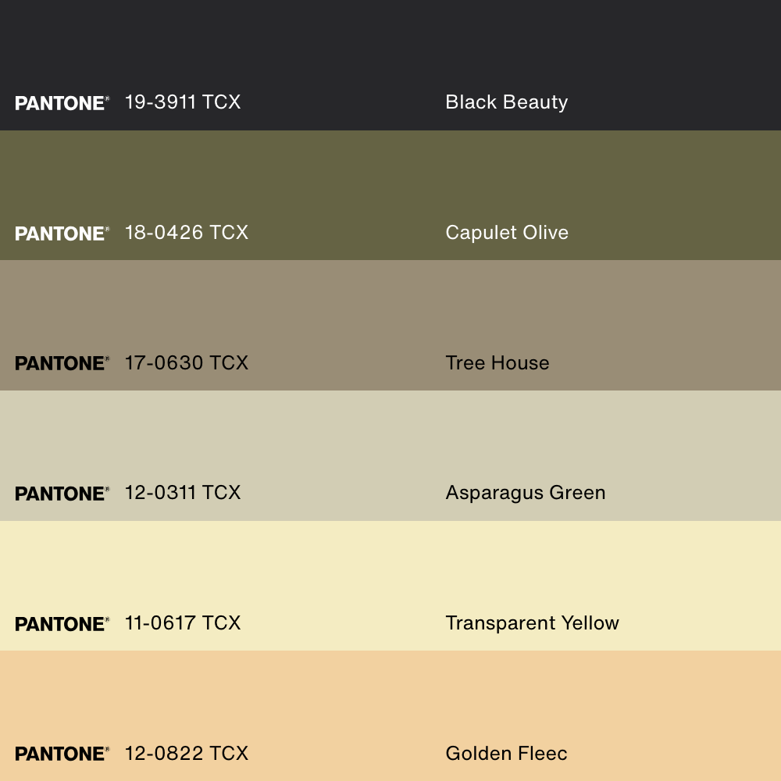Screen dimensions: 781x781
Task: Click the color name Transparent Yellow
Action: click(532, 623)
